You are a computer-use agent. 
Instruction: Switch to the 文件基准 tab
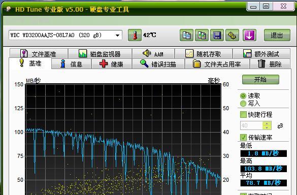click(x=39, y=54)
